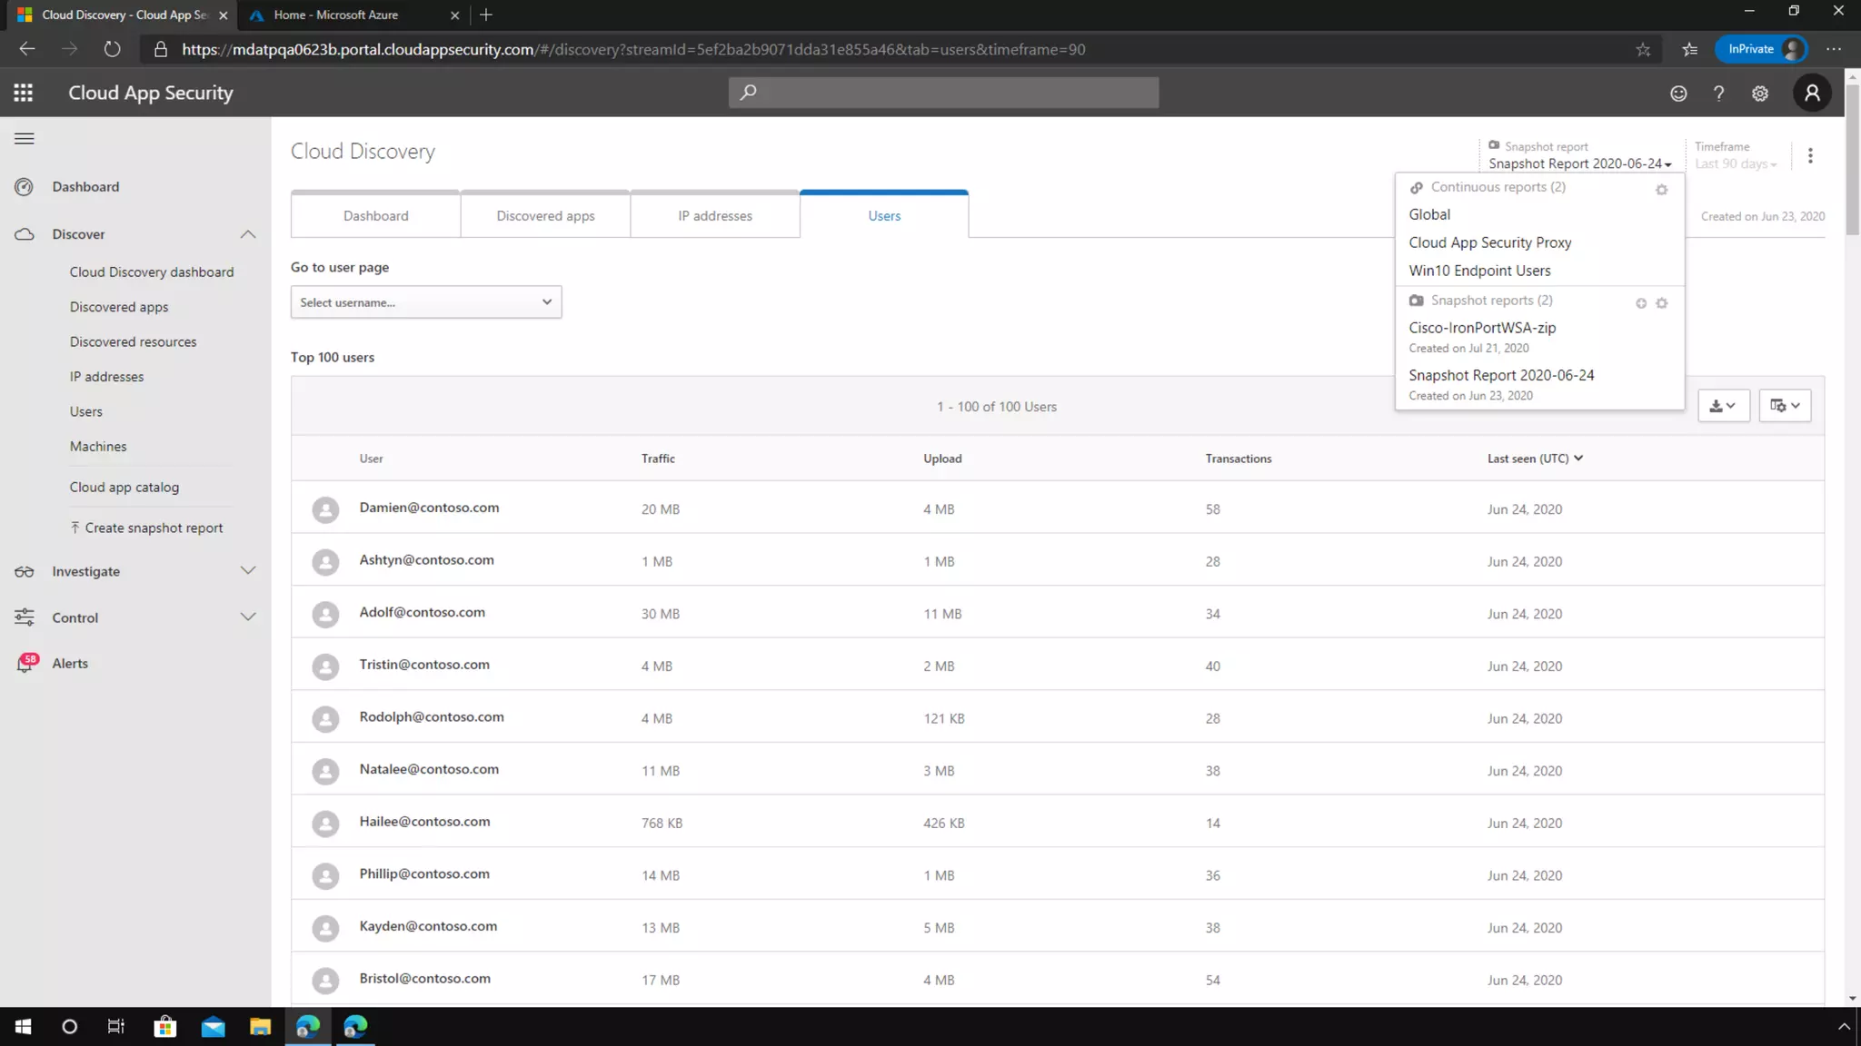Switch to the Discovered apps tab
The image size is (1861, 1046).
tap(545, 216)
